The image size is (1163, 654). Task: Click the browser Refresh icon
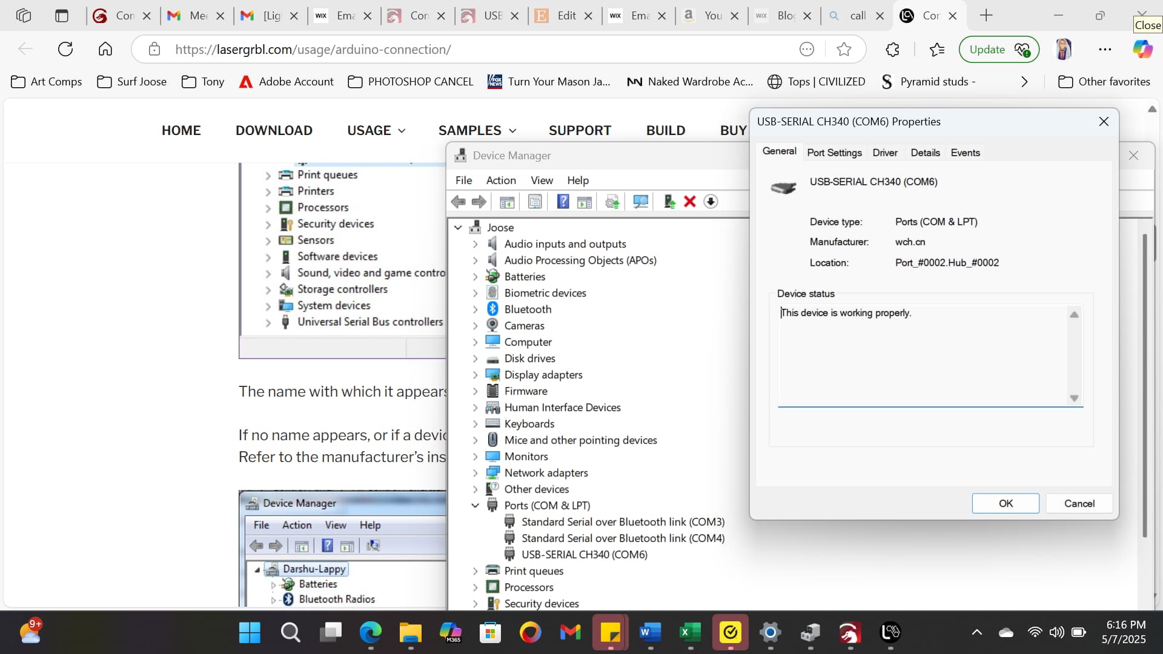65,49
